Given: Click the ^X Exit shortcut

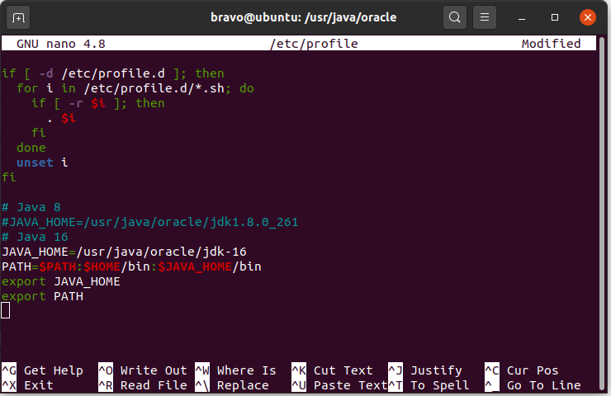Looking at the screenshot, I should pos(28,385).
